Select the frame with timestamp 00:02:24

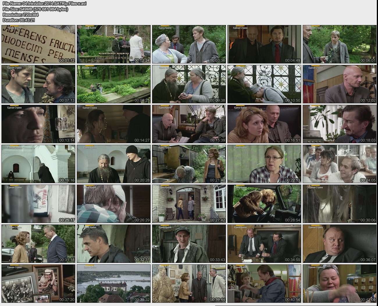114,44
